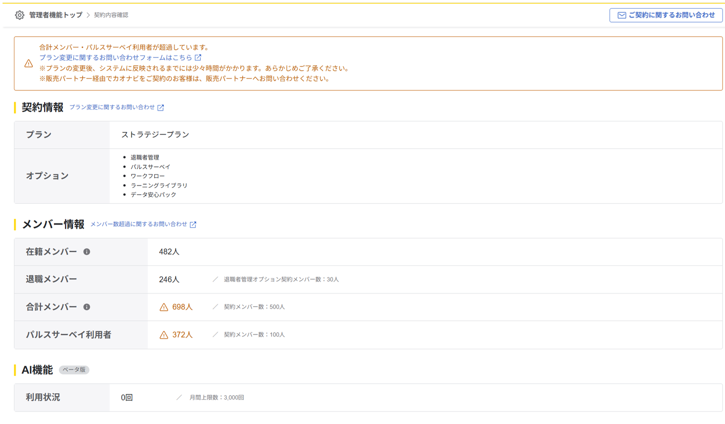
Task: Navigate to 管理者機能トップ via the breadcrumb
Action: [x=55, y=14]
